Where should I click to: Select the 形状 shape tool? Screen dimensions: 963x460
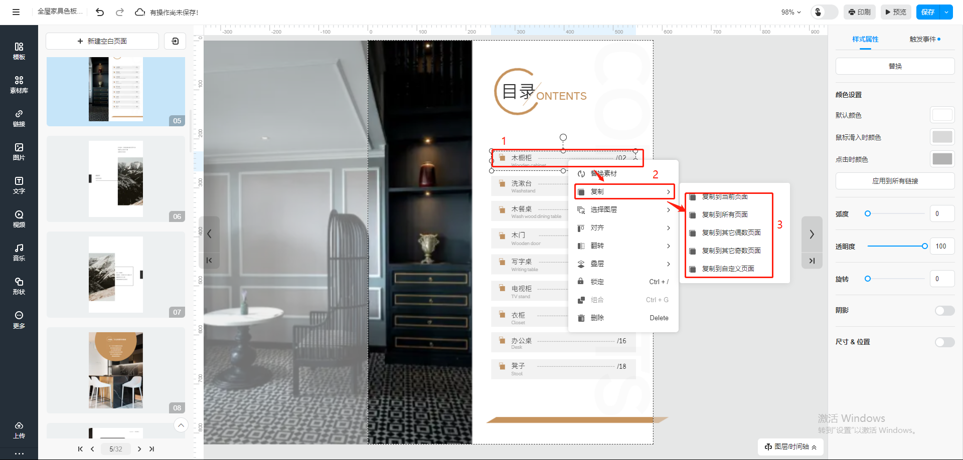pos(19,286)
